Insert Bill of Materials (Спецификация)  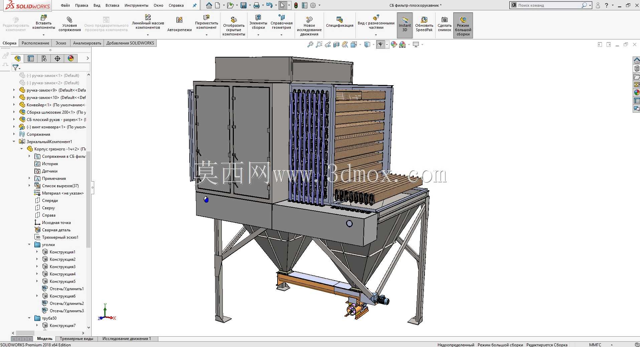340,23
